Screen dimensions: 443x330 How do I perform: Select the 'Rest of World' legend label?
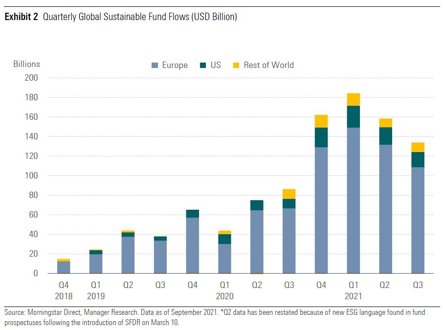pos(268,66)
